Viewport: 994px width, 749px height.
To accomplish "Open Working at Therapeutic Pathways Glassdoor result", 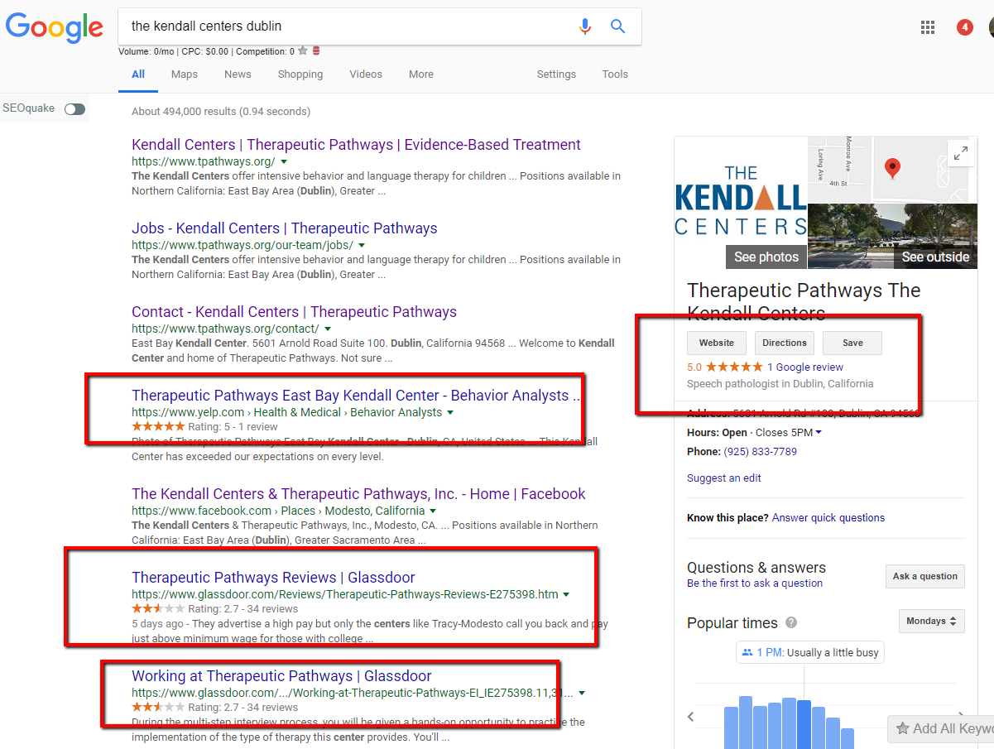I will tap(281, 676).
